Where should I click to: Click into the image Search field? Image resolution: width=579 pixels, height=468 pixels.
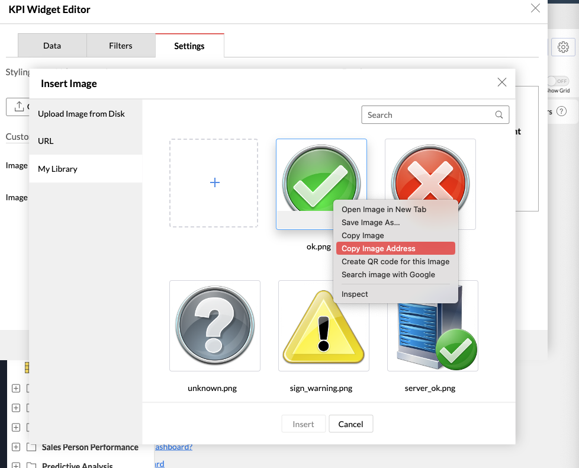point(429,115)
